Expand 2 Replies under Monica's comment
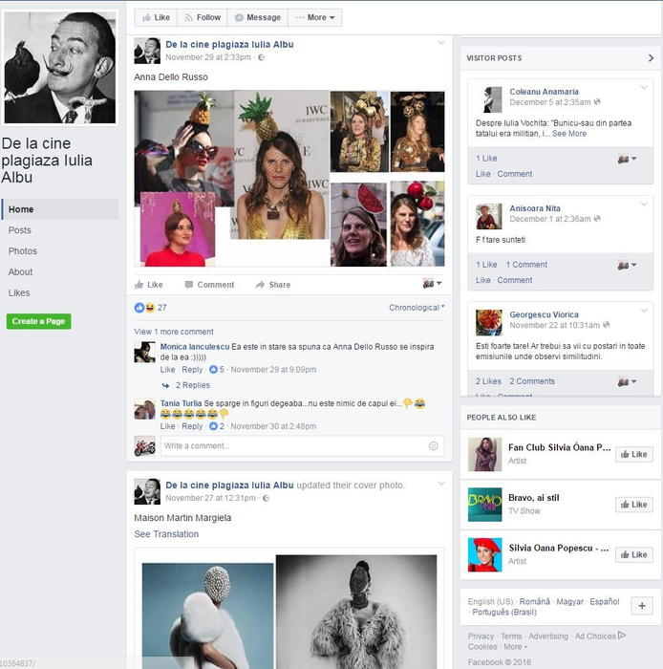Image resolution: width=663 pixels, height=669 pixels. click(193, 385)
